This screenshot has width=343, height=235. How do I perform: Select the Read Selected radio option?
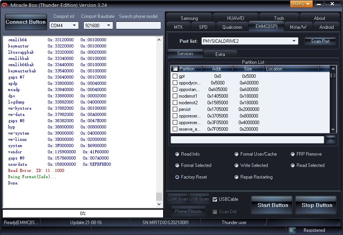tap(293, 165)
